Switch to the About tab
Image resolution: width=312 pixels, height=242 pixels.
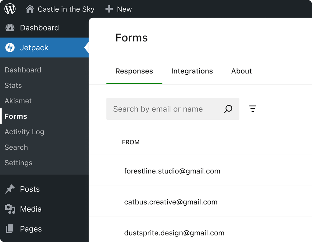pyautogui.click(x=241, y=71)
